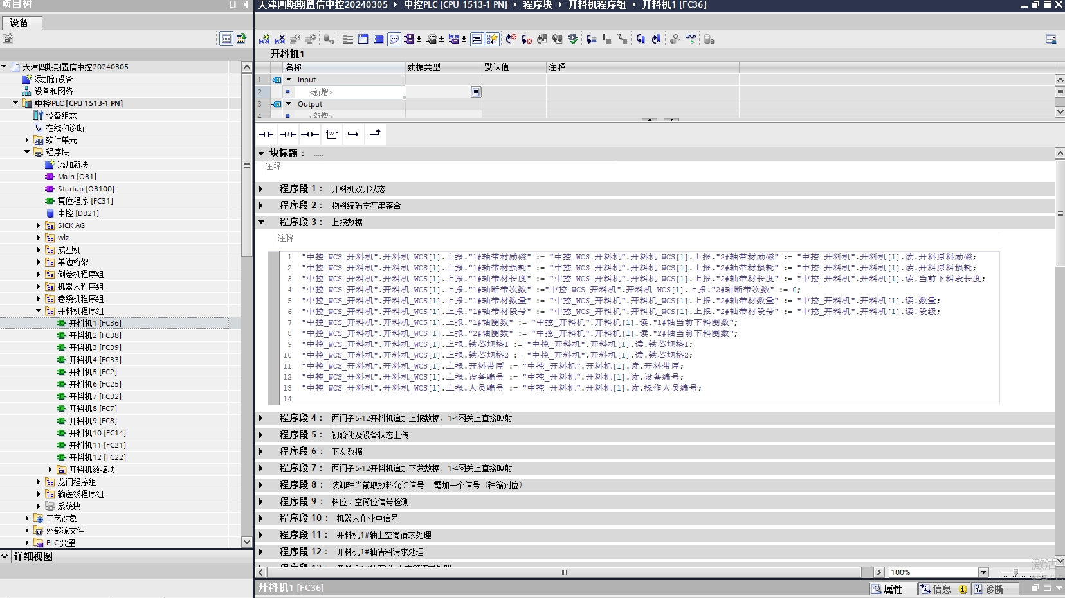Click the yellow info badge in inspector bar
Screen dimensions: 1065x598
pos(963,589)
